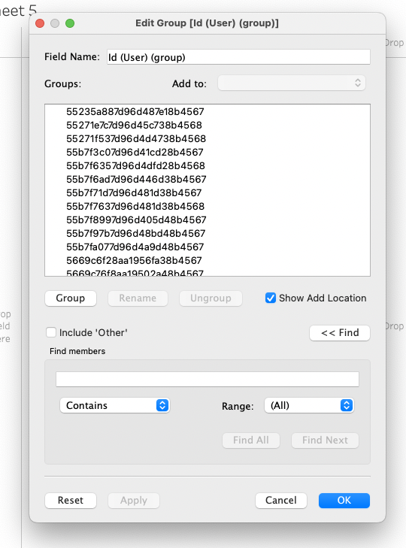Click inside the Field Name text box
This screenshot has height=548, width=406.
[x=238, y=57]
